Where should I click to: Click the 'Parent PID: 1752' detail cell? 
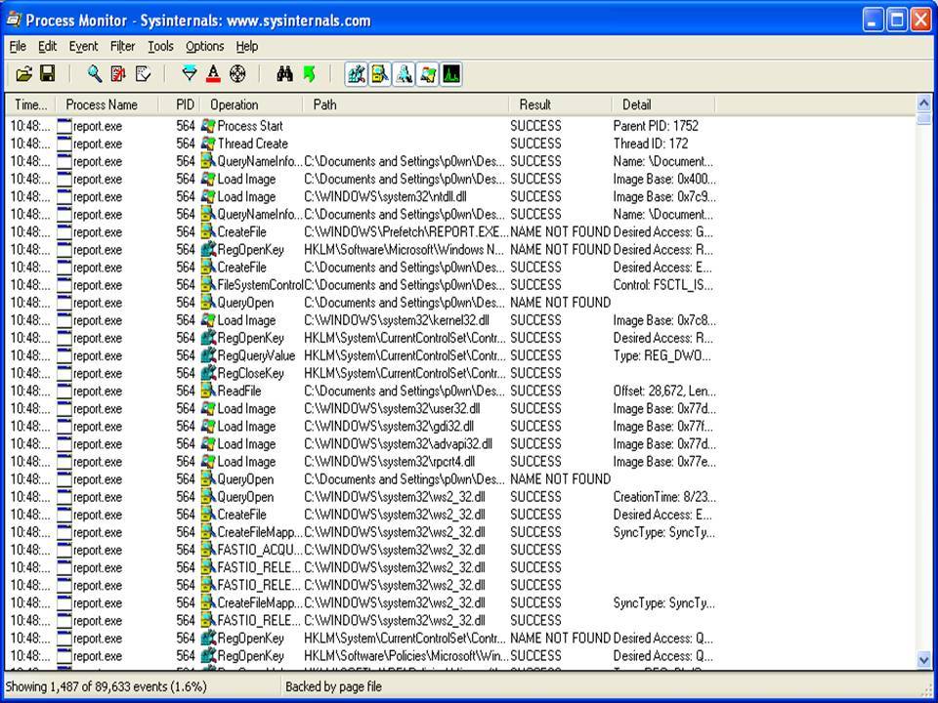[x=656, y=126]
